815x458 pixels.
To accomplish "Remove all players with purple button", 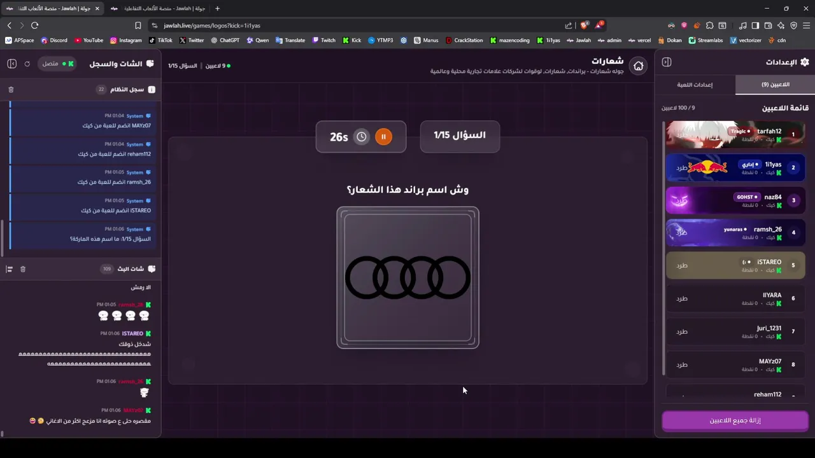I will 735,420.
